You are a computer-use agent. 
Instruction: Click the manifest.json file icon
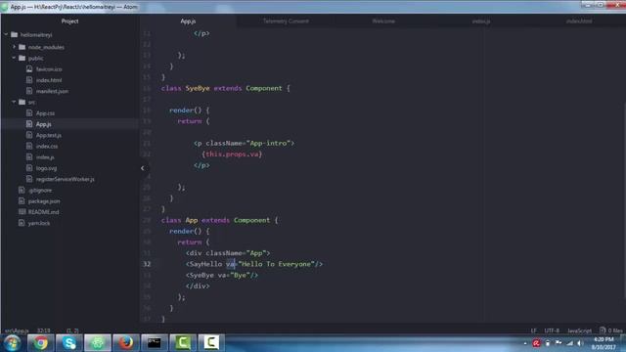pos(29,91)
